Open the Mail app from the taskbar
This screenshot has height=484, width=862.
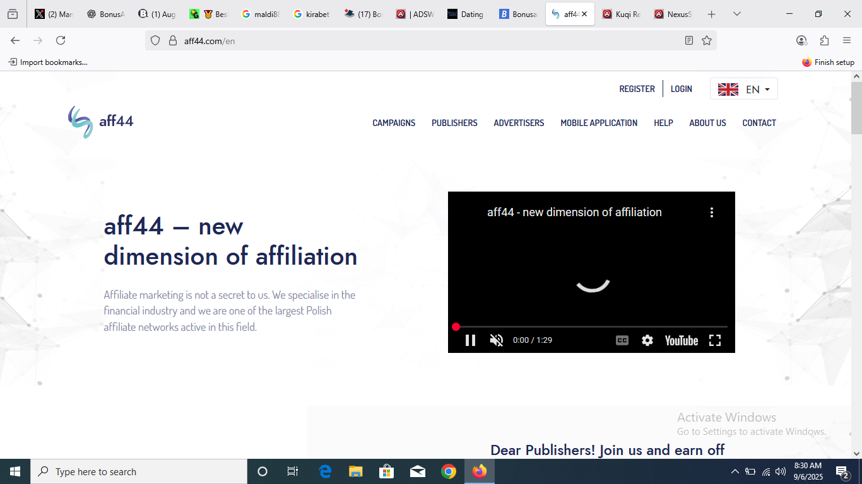tap(418, 471)
